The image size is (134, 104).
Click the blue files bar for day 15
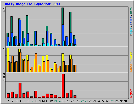coord(63,32)
